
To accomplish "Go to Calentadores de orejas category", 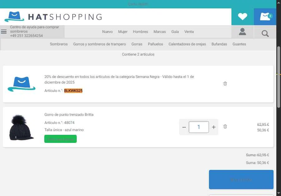I will [x=187, y=44].
